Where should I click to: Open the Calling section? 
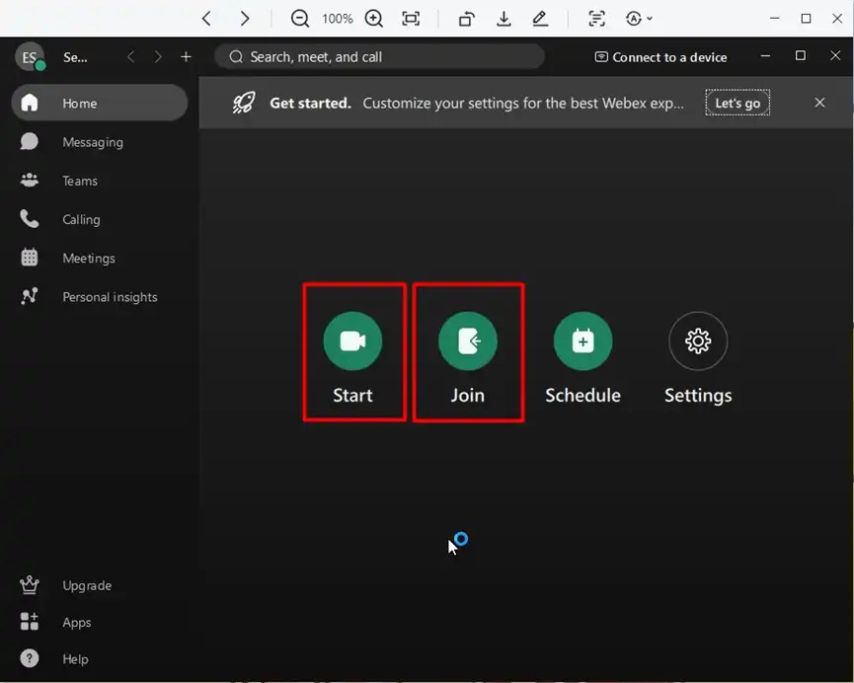[81, 219]
